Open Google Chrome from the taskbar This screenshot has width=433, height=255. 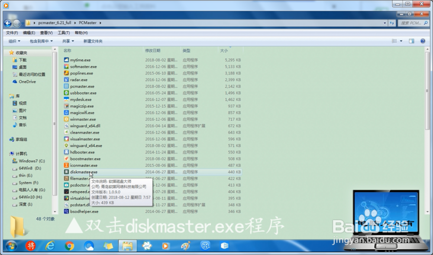point(69,245)
